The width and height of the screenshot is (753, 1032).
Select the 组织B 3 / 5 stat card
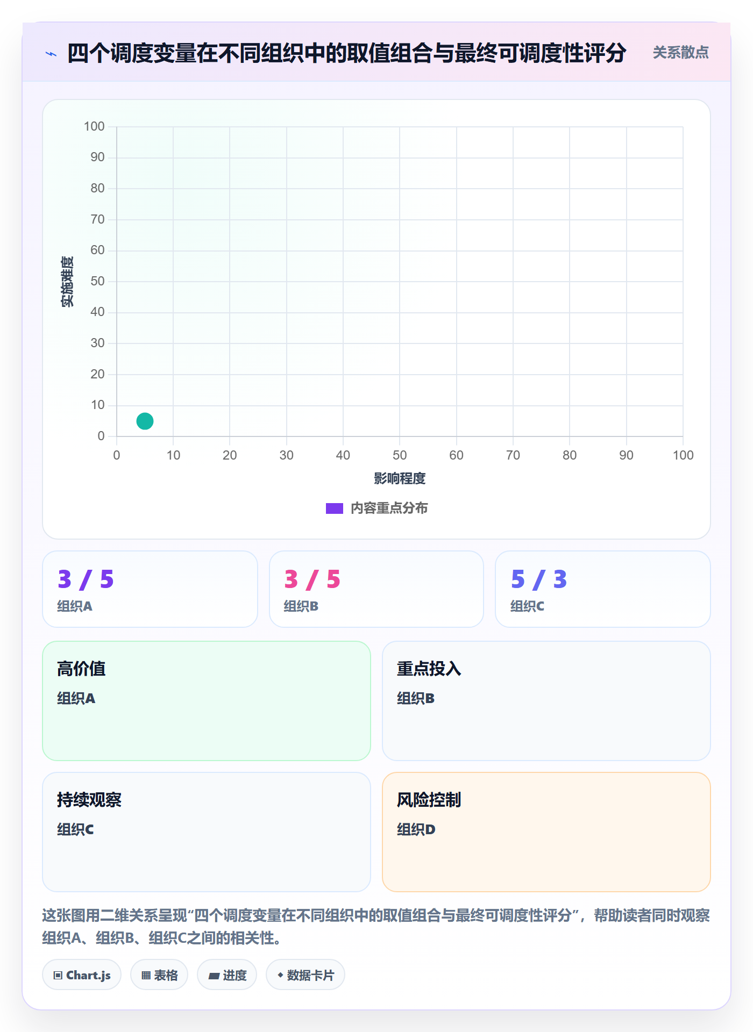376,589
